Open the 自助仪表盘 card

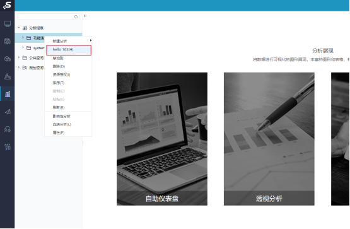(x=162, y=139)
